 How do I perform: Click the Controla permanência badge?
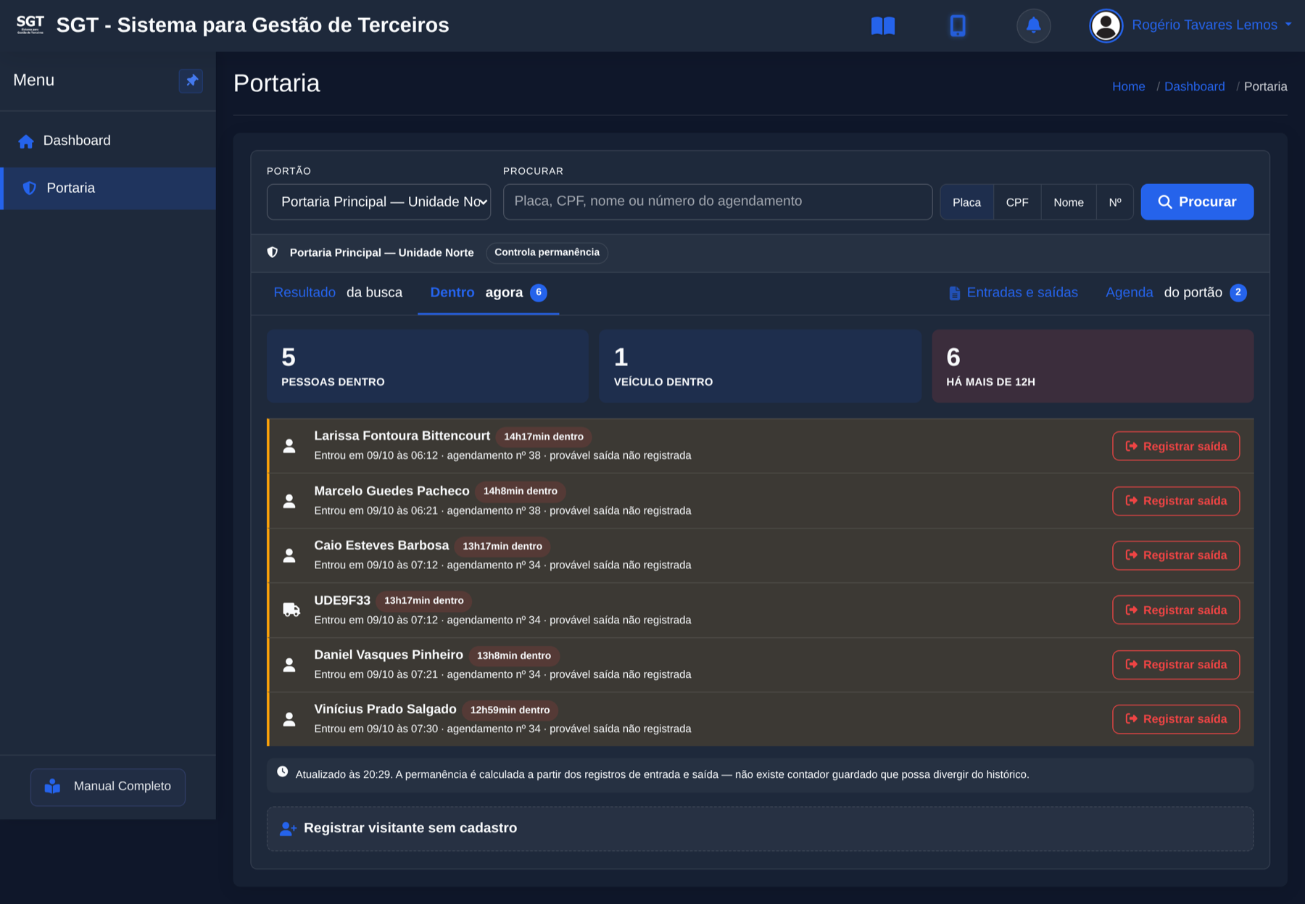(547, 252)
